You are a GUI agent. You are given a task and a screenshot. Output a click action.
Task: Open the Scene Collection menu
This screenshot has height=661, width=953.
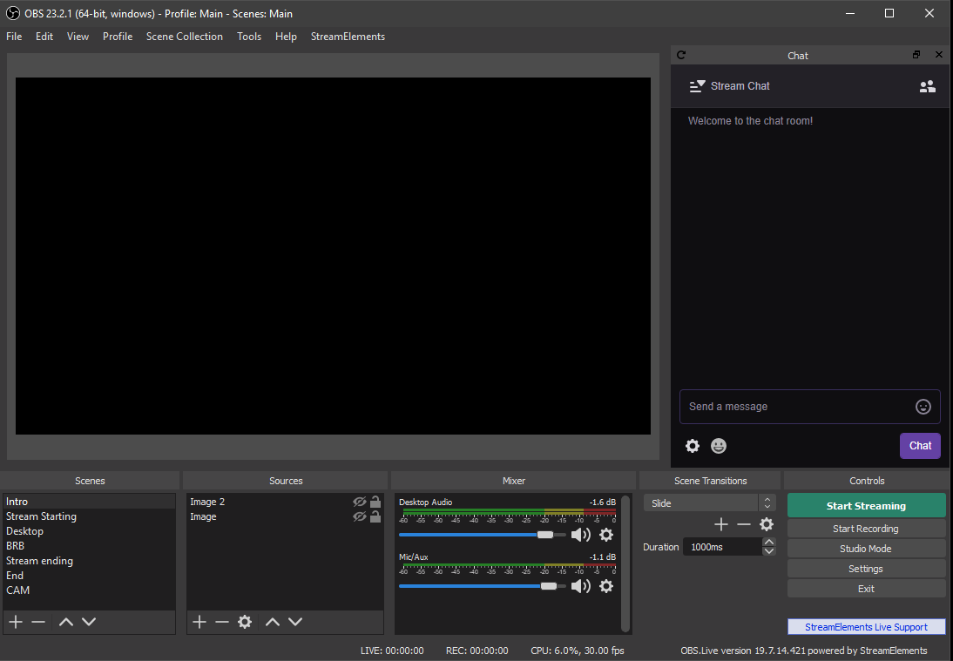click(184, 37)
